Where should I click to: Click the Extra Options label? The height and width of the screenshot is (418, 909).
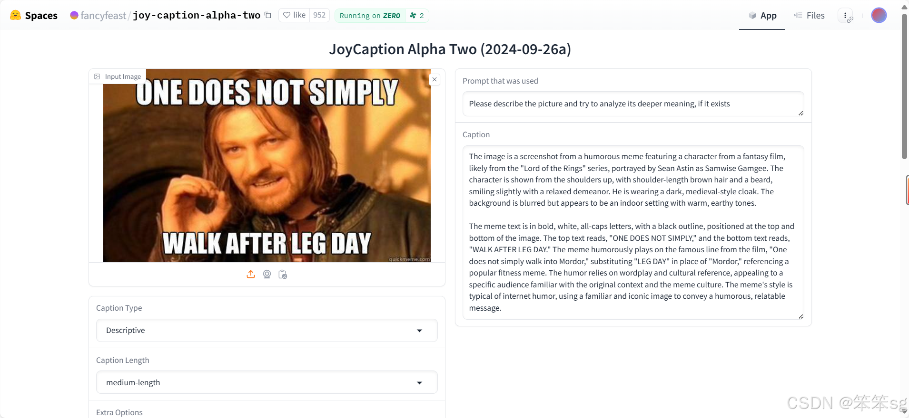tap(119, 412)
